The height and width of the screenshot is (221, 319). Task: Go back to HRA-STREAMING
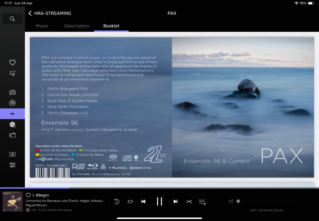pyautogui.click(x=30, y=13)
